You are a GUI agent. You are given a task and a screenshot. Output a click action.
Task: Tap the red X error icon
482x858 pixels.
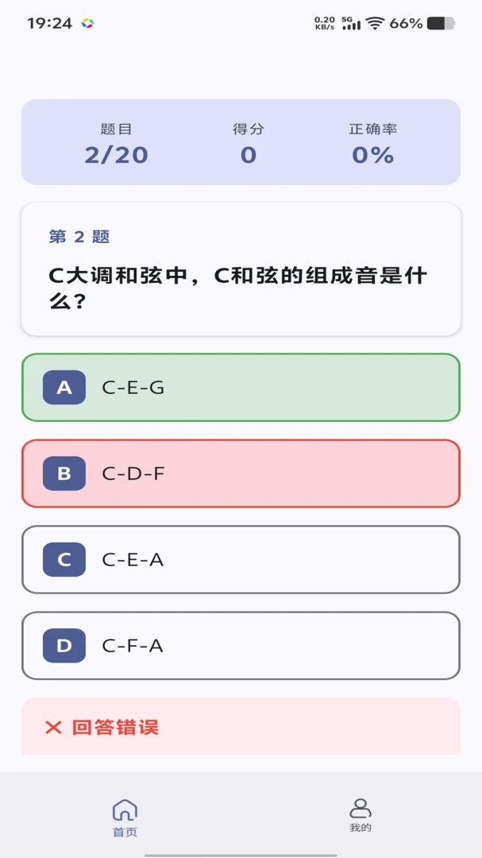click(x=53, y=728)
